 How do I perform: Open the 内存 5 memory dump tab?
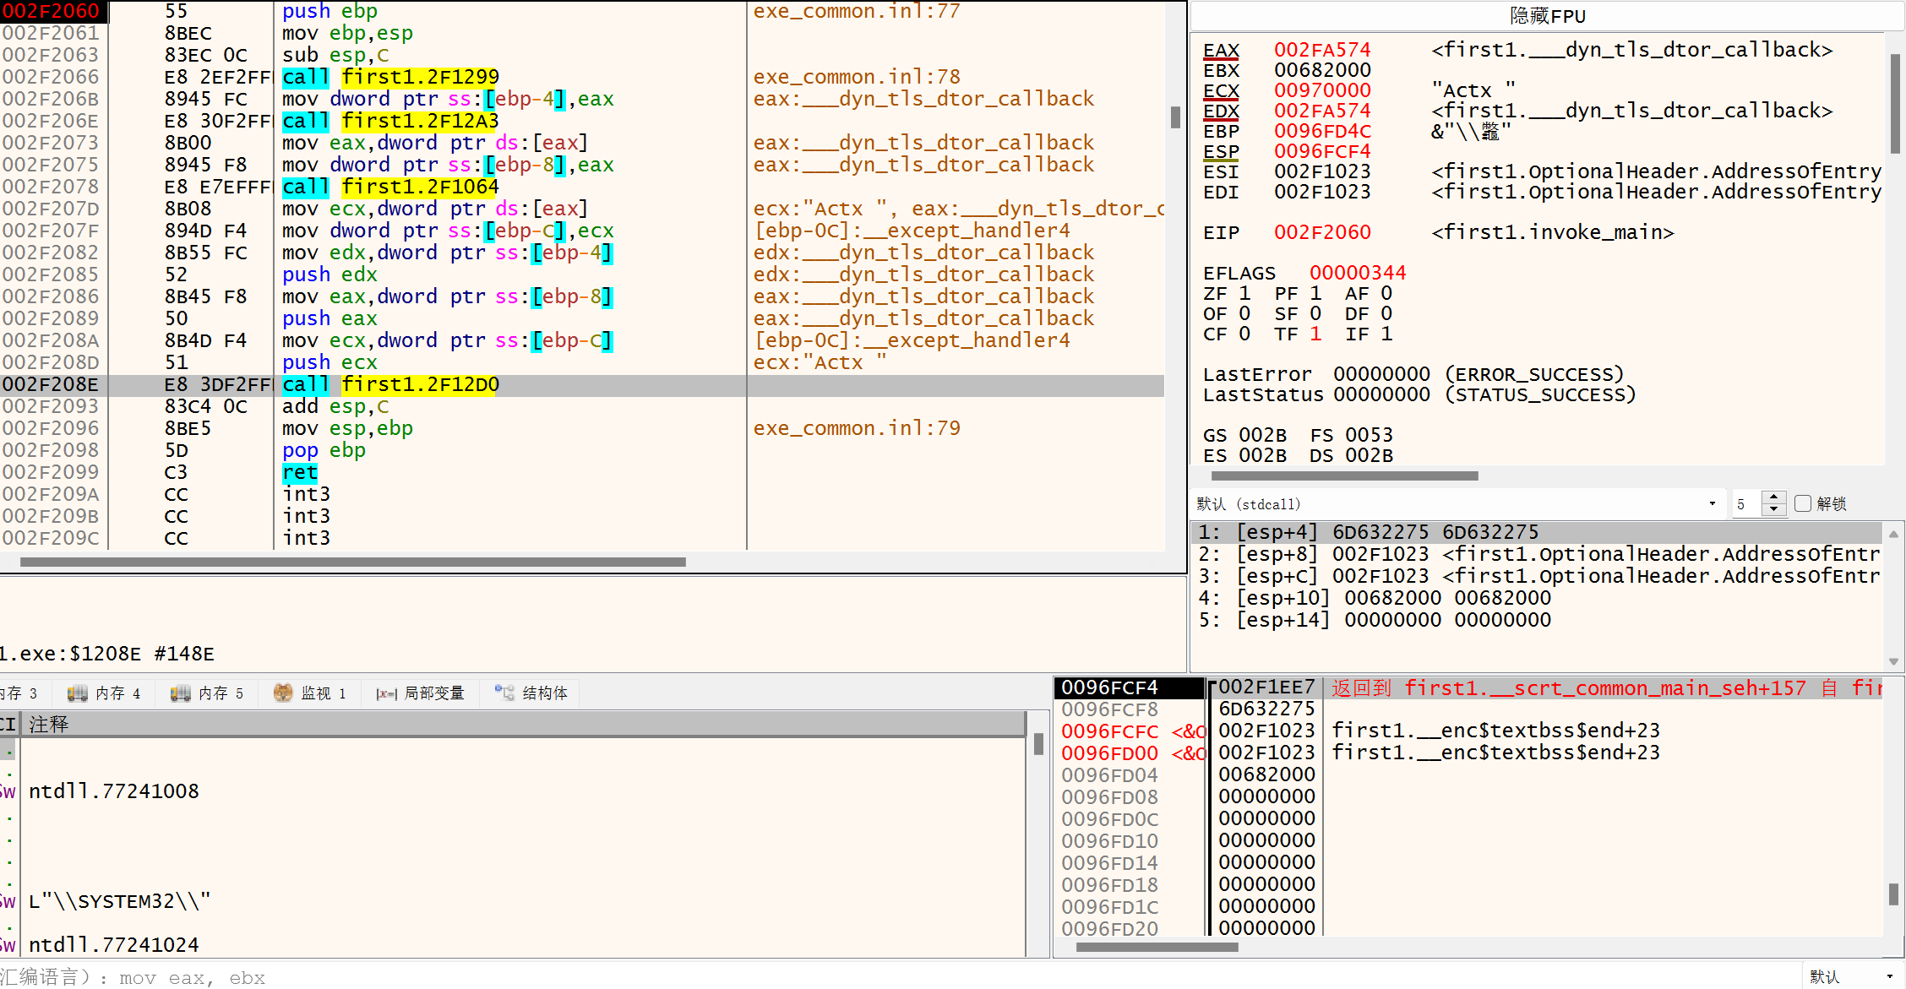(x=208, y=693)
